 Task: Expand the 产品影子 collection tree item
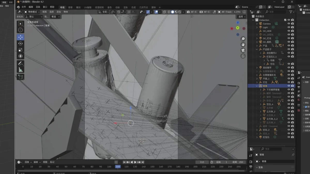pyautogui.click(x=257, y=49)
